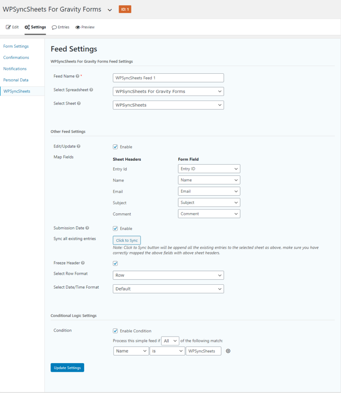Click the ID: 1 badge
The image size is (341, 393).
125,9
